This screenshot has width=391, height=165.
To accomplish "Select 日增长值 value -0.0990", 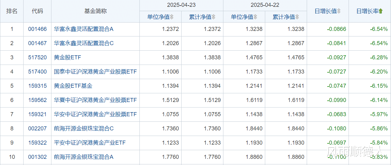I will tap(336, 100).
